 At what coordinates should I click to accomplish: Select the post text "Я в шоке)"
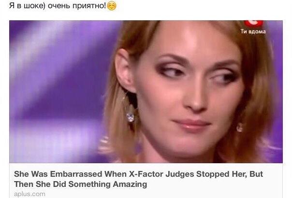click(28, 6)
